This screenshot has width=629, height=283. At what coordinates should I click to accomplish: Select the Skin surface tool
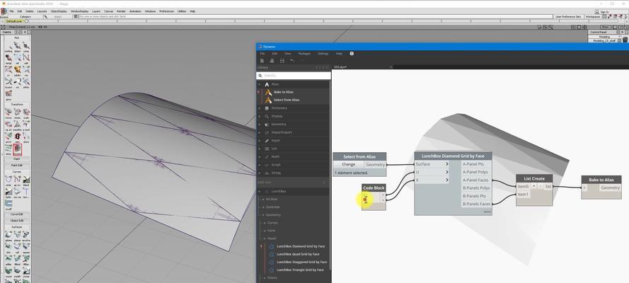coord(8,248)
